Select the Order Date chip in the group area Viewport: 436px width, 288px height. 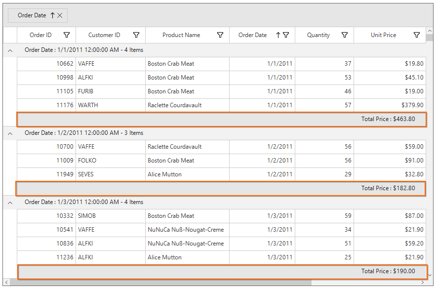pos(32,15)
